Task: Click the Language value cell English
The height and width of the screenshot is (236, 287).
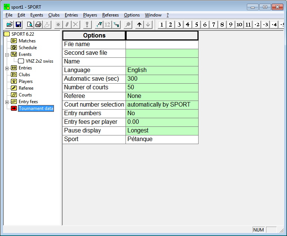Action: (161, 70)
